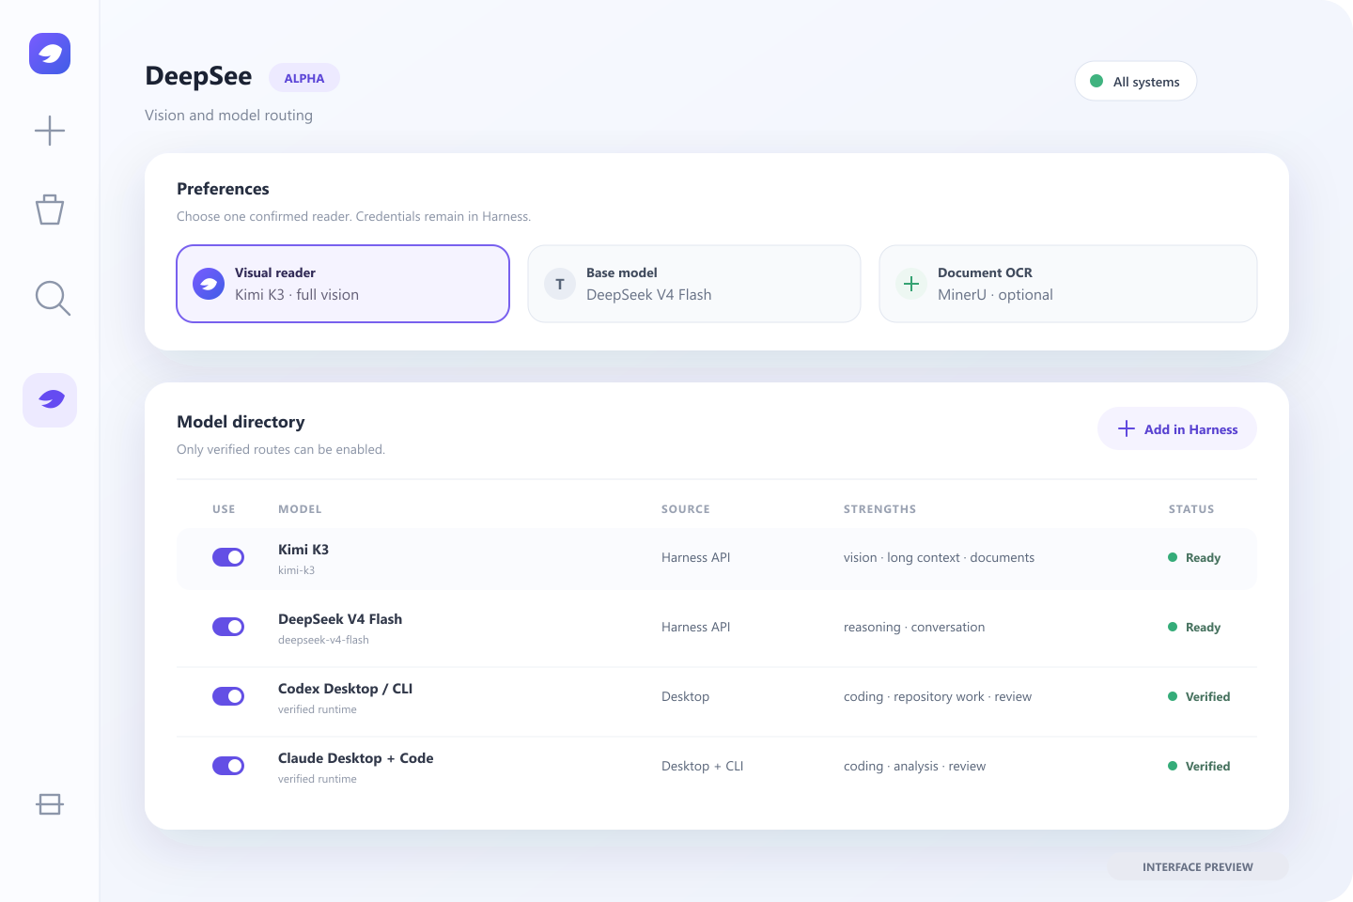Click the Verified status for Codex Desktop / CLI
Screen dimensions: 1353x902
(x=1207, y=696)
